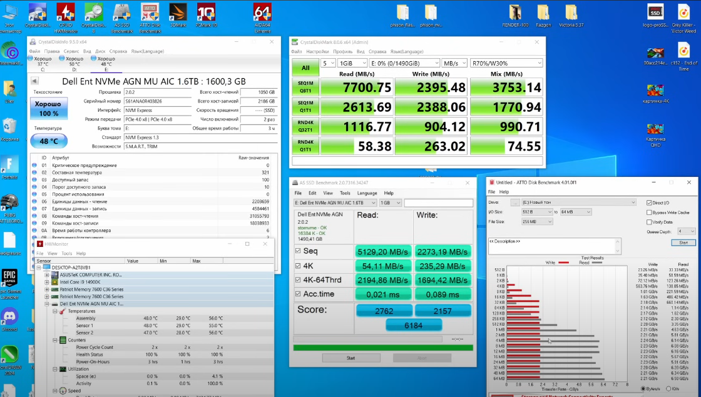The height and width of the screenshot is (397, 701).
Task: Open the View menu in HWMonitor
Action: pyautogui.click(x=53, y=254)
